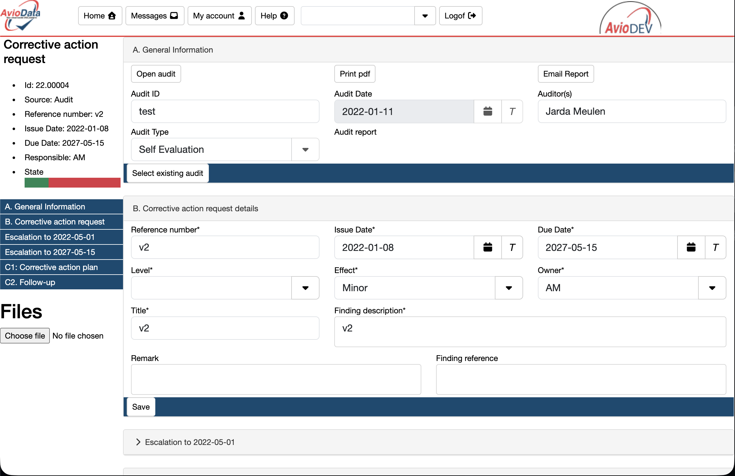The image size is (735, 476).
Task: Open the Audit Type dropdown arrow
Action: (305, 149)
